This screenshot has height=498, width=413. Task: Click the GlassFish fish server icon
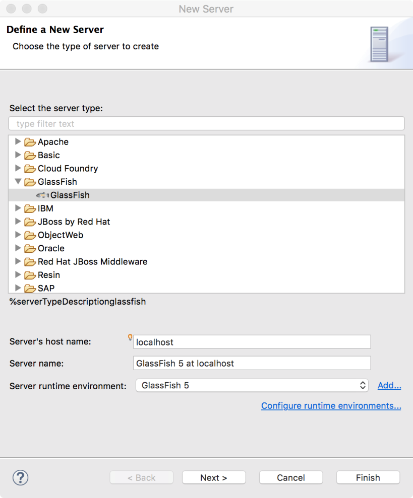point(42,195)
